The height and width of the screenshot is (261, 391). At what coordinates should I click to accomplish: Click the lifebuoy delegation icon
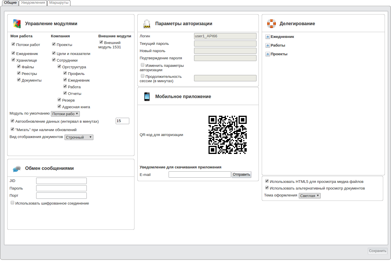click(271, 23)
